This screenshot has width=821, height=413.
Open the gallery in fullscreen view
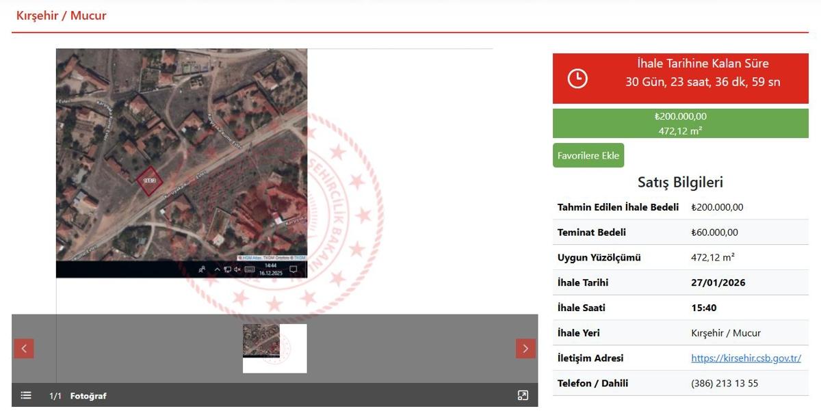point(523,395)
